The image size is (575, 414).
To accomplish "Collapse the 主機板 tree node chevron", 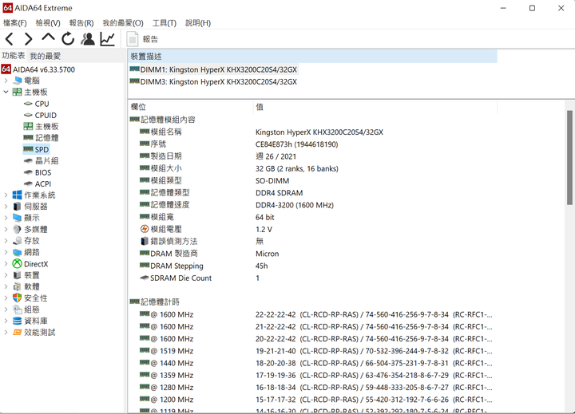I will pos(6,92).
